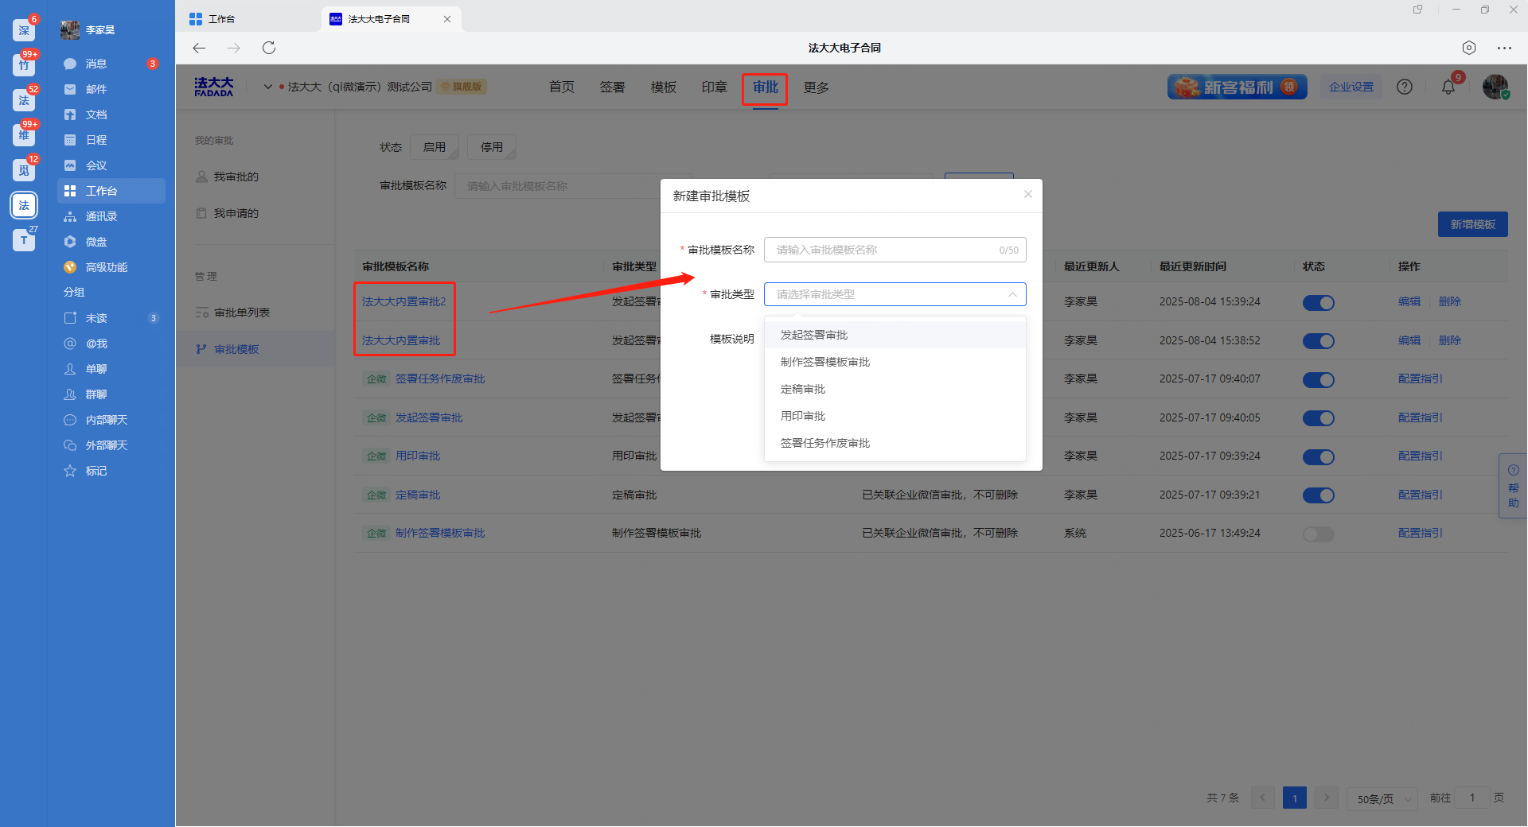Open 审批单列表 in sidebar
This screenshot has width=1528, height=827.
(x=241, y=313)
